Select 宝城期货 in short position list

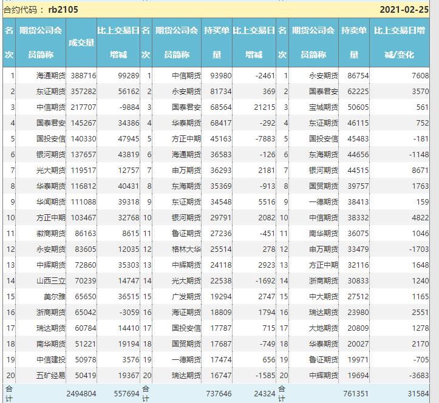324,107
